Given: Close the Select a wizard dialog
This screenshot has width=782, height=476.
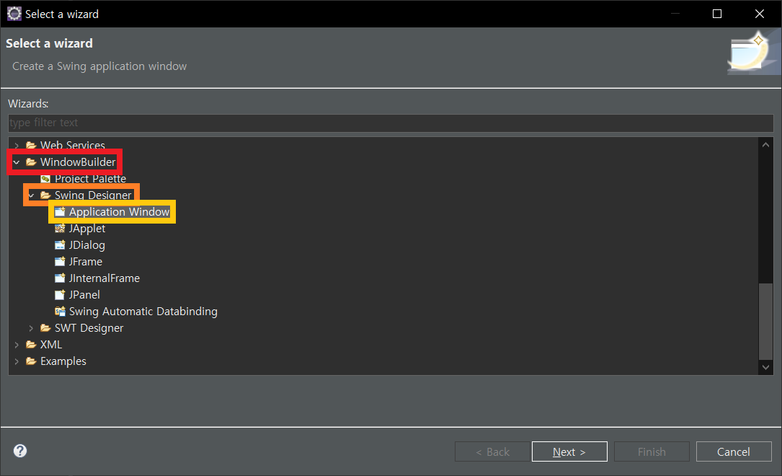Looking at the screenshot, I should [760, 14].
